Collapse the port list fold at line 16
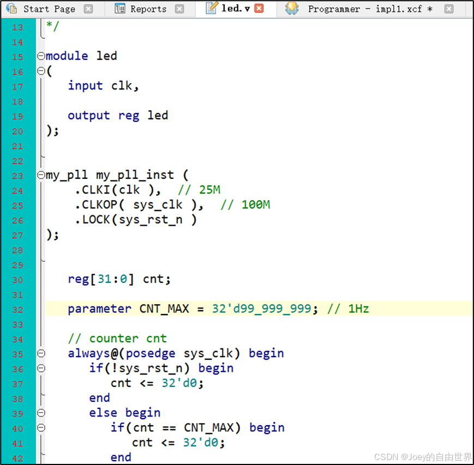The image size is (474, 465). tap(41, 71)
